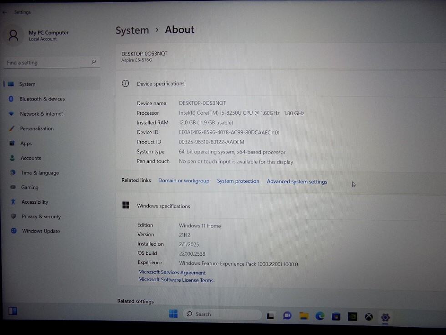Image resolution: width=446 pixels, height=335 pixels.
Task: Open the Bluetooth & devices icon
Action: click(11, 99)
